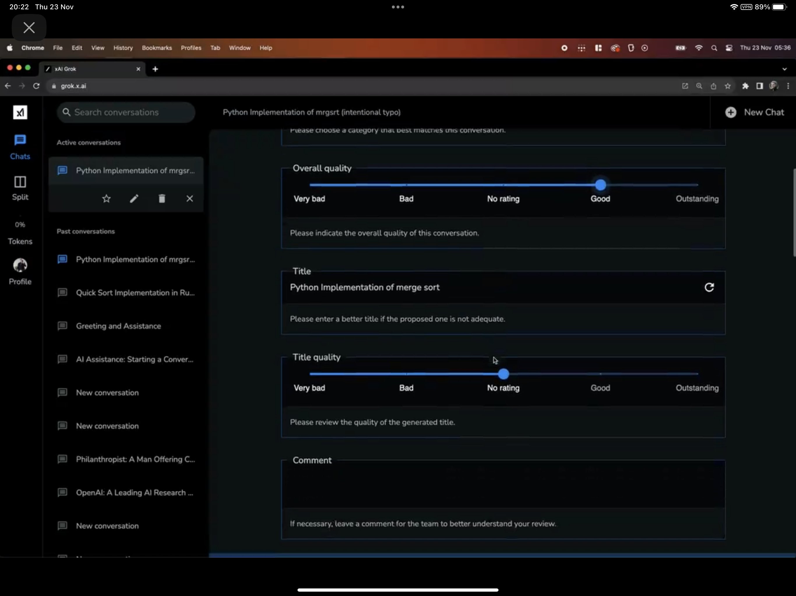
Task: Reload the page in Chrome
Action: pos(36,86)
